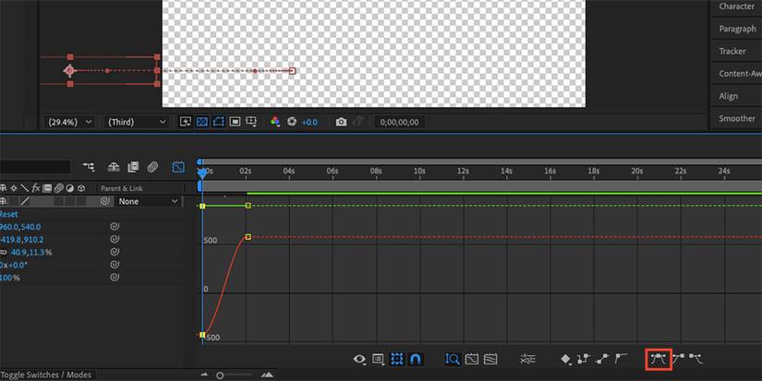Click the 0;00;00;00 timecode in viewer
This screenshot has width=762, height=381.
click(x=399, y=123)
